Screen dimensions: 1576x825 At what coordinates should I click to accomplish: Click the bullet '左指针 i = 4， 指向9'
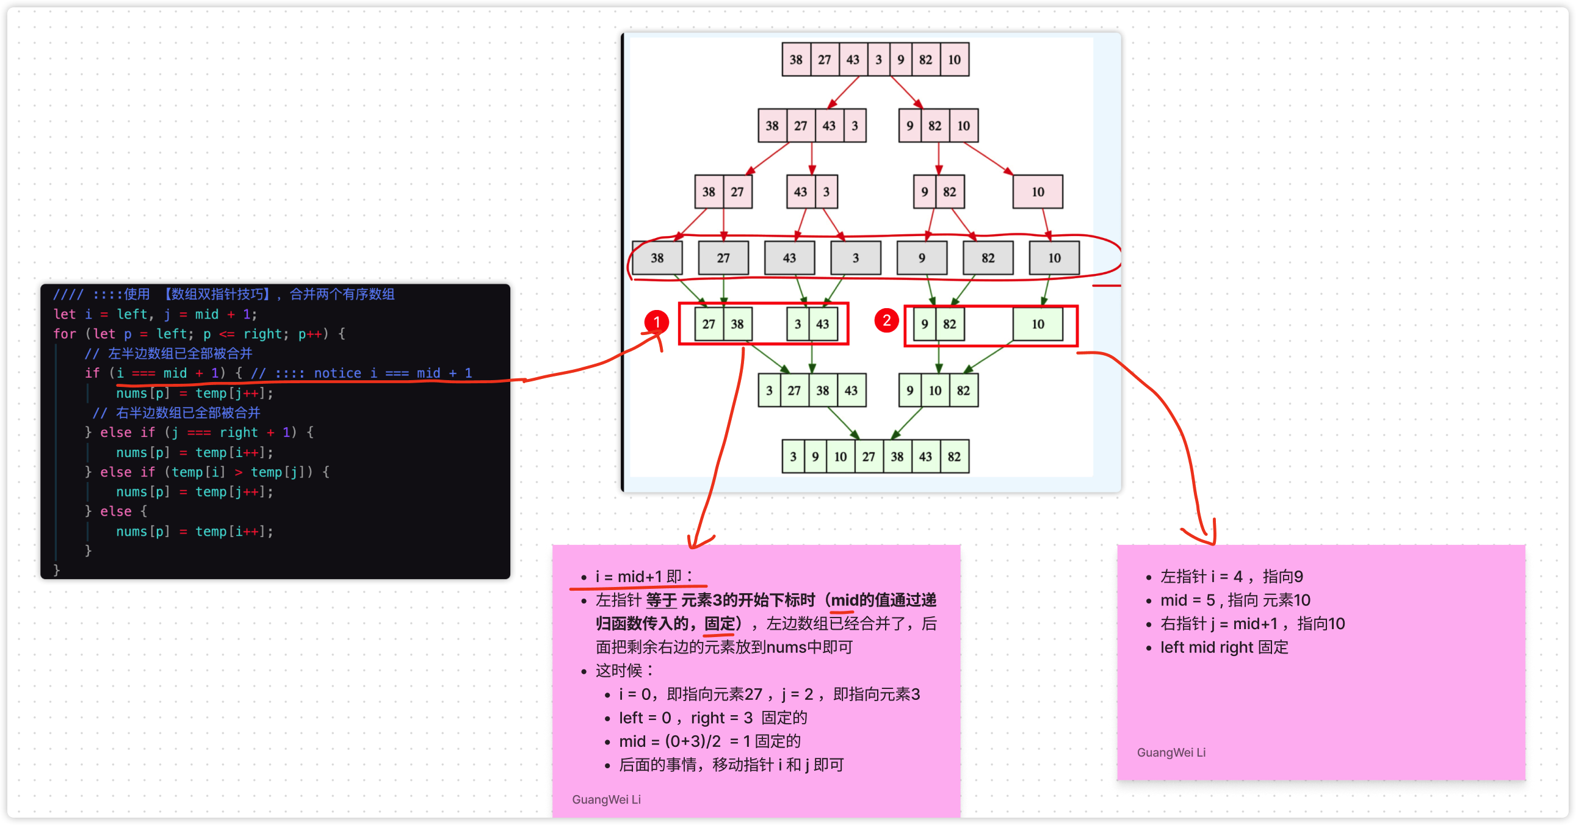coord(1232,576)
